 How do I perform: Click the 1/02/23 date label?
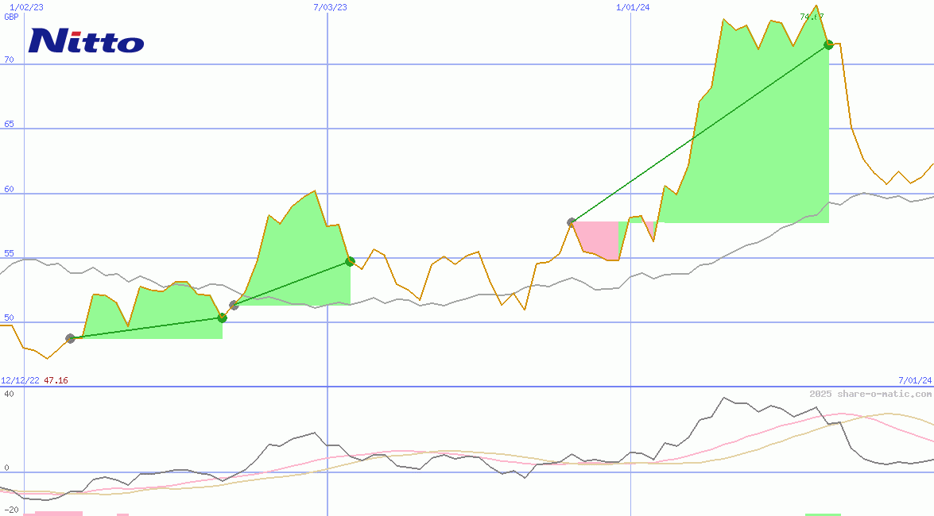(26, 7)
